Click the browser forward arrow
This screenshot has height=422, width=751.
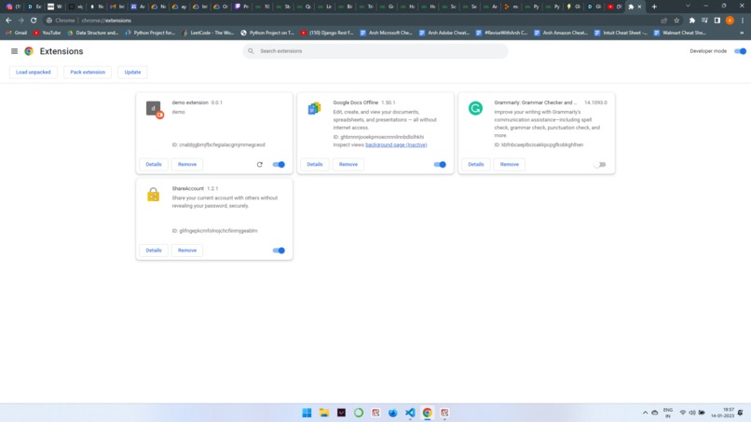tap(20, 20)
